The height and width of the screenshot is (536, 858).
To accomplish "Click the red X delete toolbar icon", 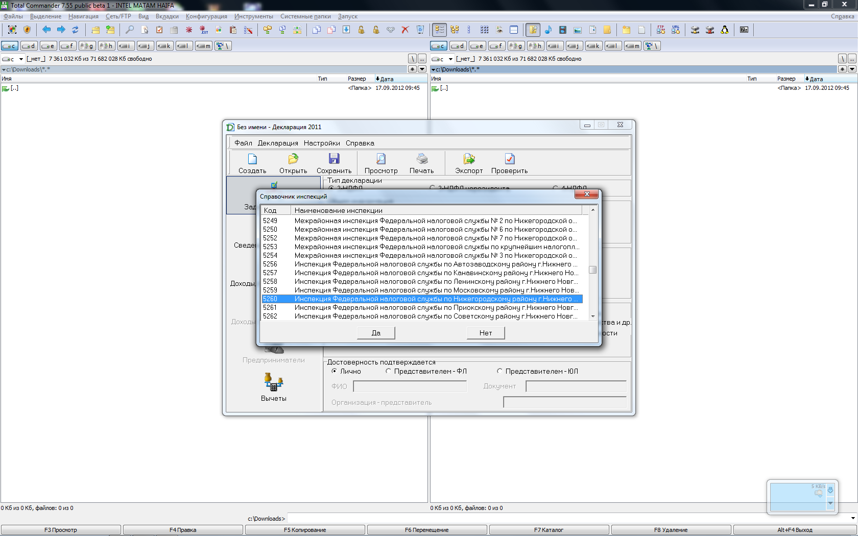I will point(405,30).
